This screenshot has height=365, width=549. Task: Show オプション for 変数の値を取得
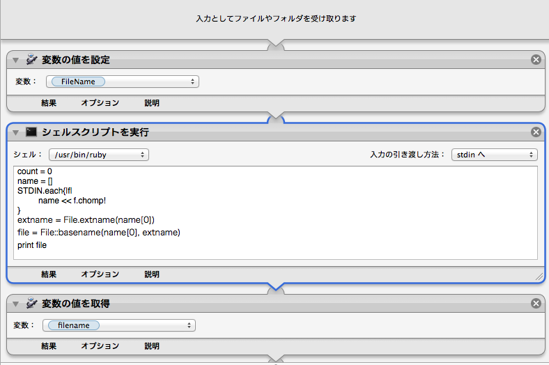coord(100,345)
